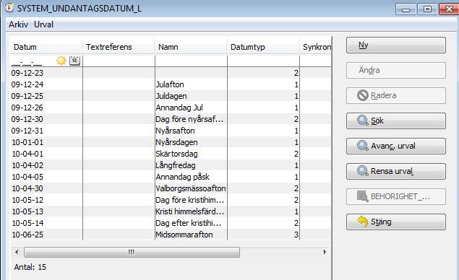Click the sun icon in Datum filter
This screenshot has width=459, height=280.
(61, 61)
